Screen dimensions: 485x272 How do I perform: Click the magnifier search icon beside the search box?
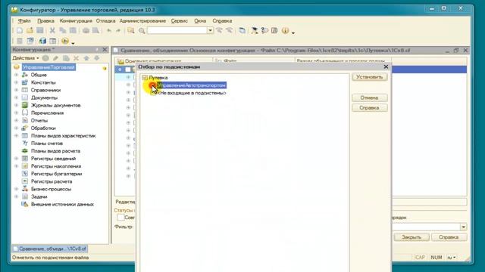pos(142,30)
